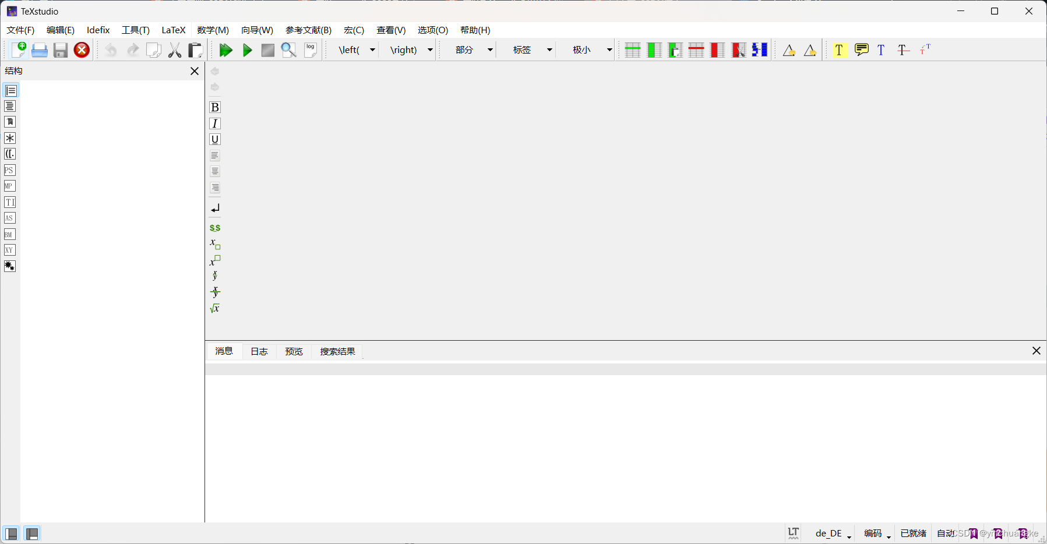
Task: Open the XY symbols panel in the sidebar
Action: 9,250
